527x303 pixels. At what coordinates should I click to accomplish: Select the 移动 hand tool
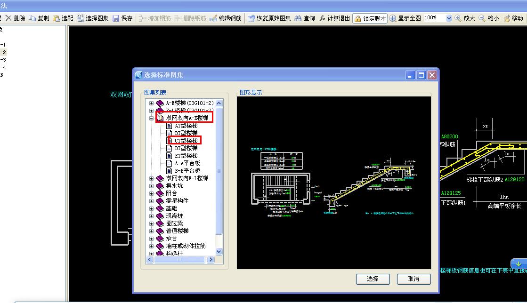click(x=513, y=18)
